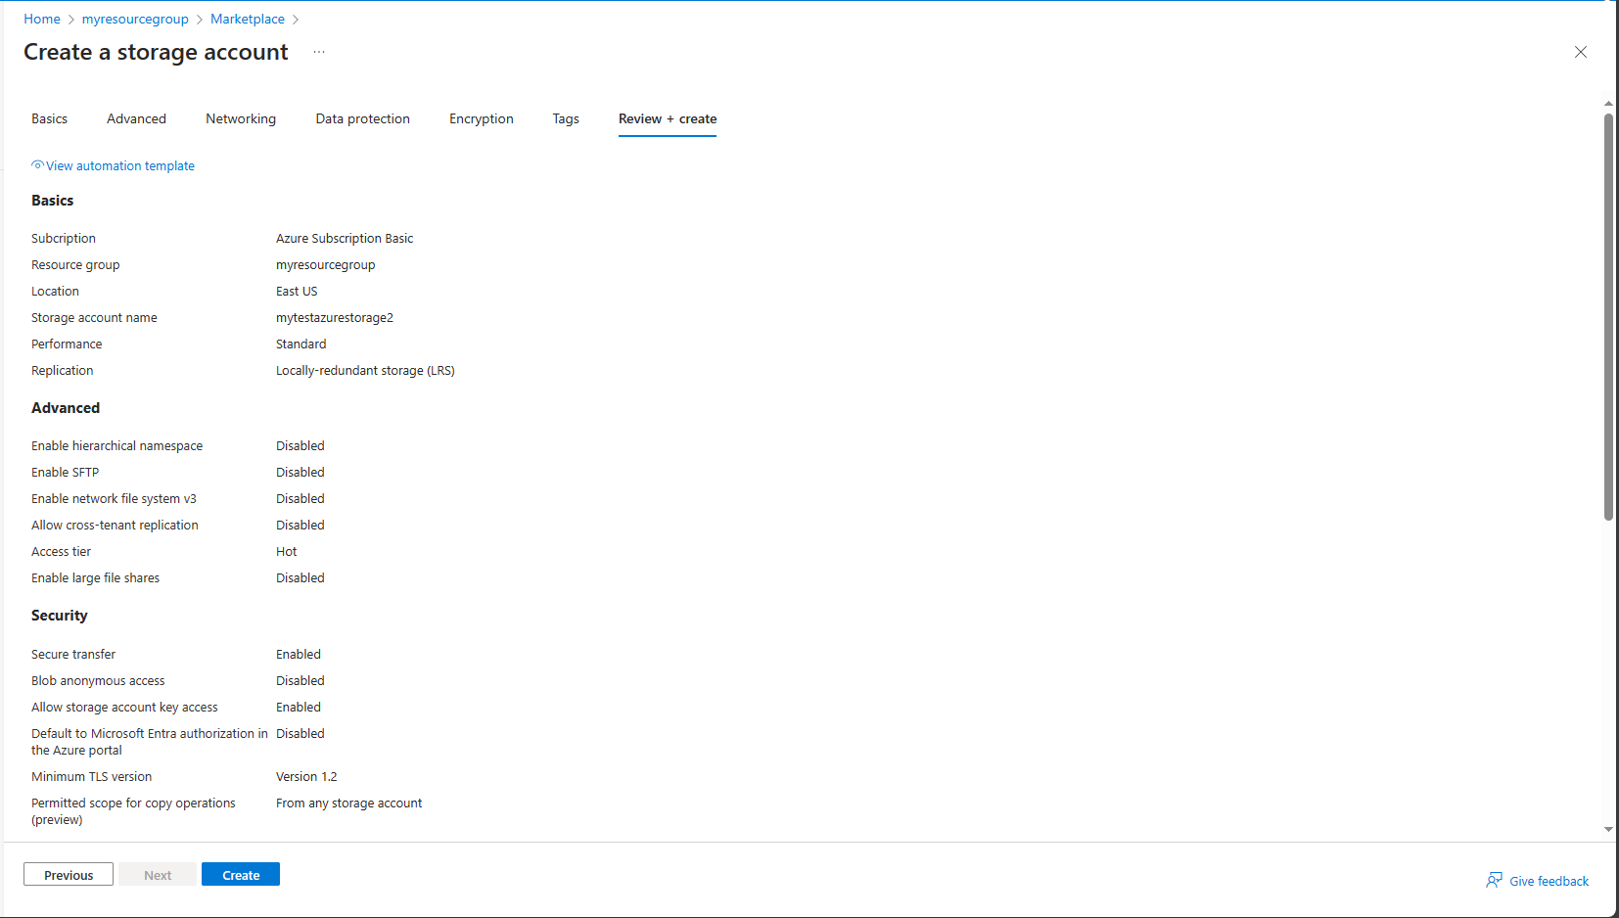Click the Create button
The height and width of the screenshot is (918, 1619).
(240, 874)
